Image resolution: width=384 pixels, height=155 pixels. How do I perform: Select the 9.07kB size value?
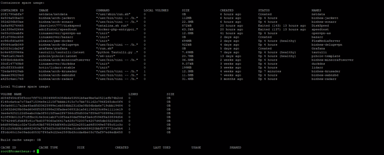(x=188, y=64)
